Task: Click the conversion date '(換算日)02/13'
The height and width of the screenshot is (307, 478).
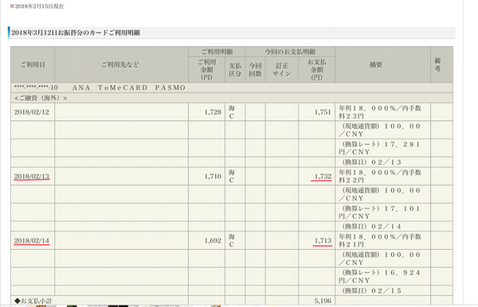Action: tap(371, 162)
